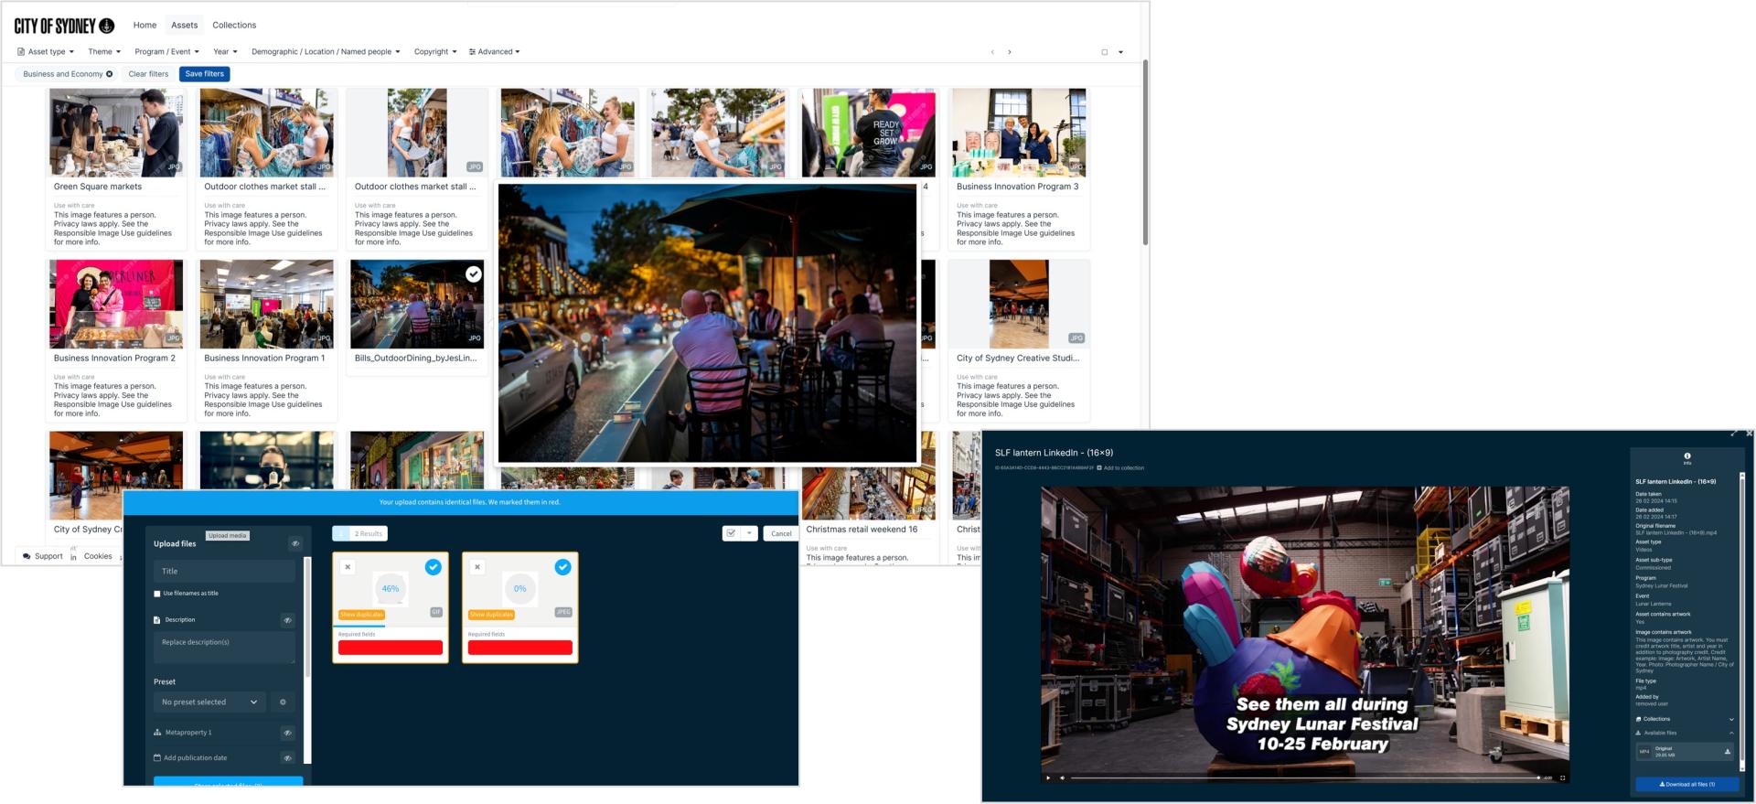Switch to the Collections tab

pos(234,25)
